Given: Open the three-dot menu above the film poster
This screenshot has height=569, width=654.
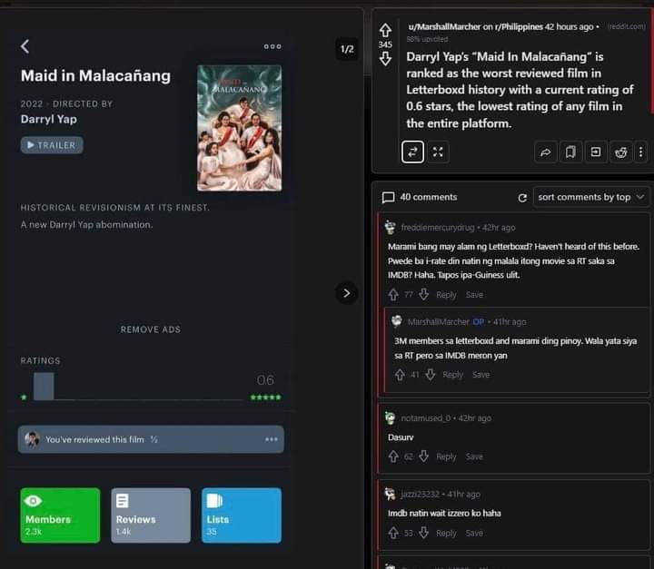Looking at the screenshot, I should 272,46.
